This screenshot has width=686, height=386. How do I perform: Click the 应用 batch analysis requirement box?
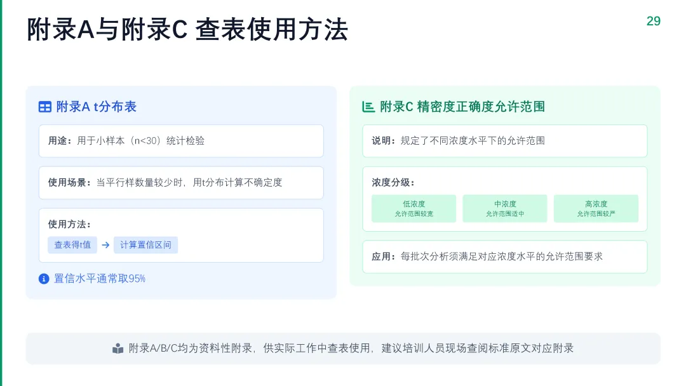(x=505, y=256)
